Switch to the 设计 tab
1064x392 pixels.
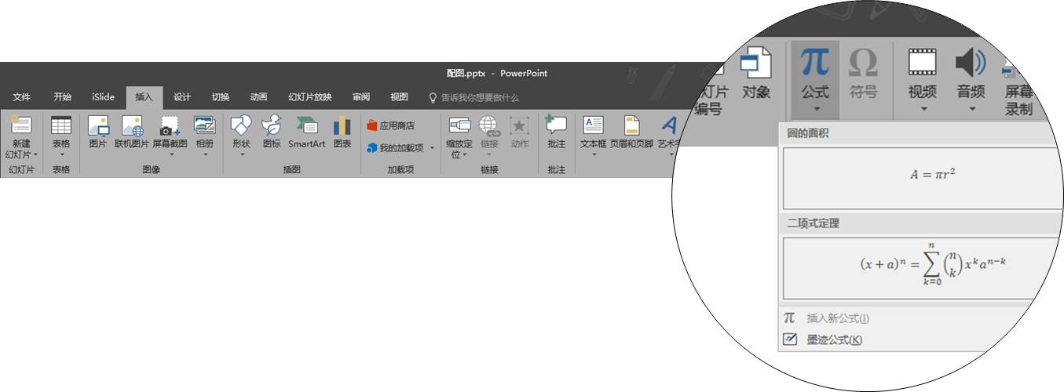point(182,97)
